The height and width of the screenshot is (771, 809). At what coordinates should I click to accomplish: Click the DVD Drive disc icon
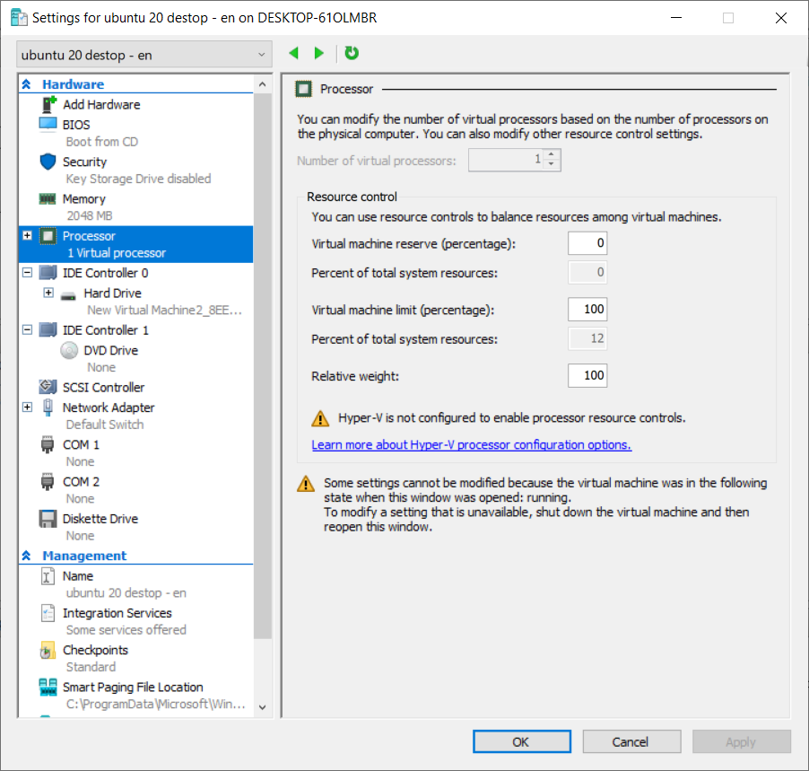click(69, 351)
